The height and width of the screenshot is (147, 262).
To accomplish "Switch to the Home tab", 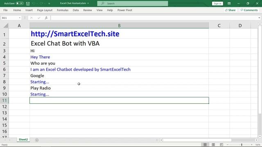I will click(x=17, y=10).
